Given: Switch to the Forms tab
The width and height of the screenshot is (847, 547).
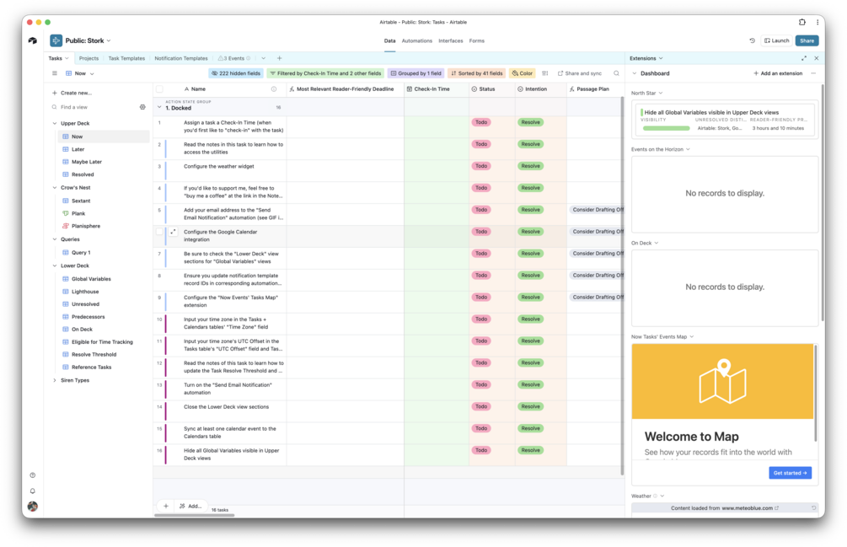Looking at the screenshot, I should (x=476, y=41).
